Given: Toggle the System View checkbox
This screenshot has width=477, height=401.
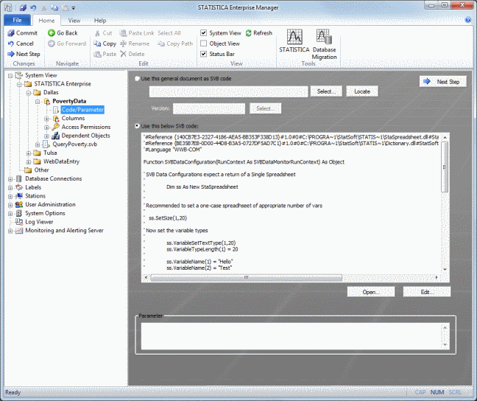Looking at the screenshot, I should tap(203, 33).
